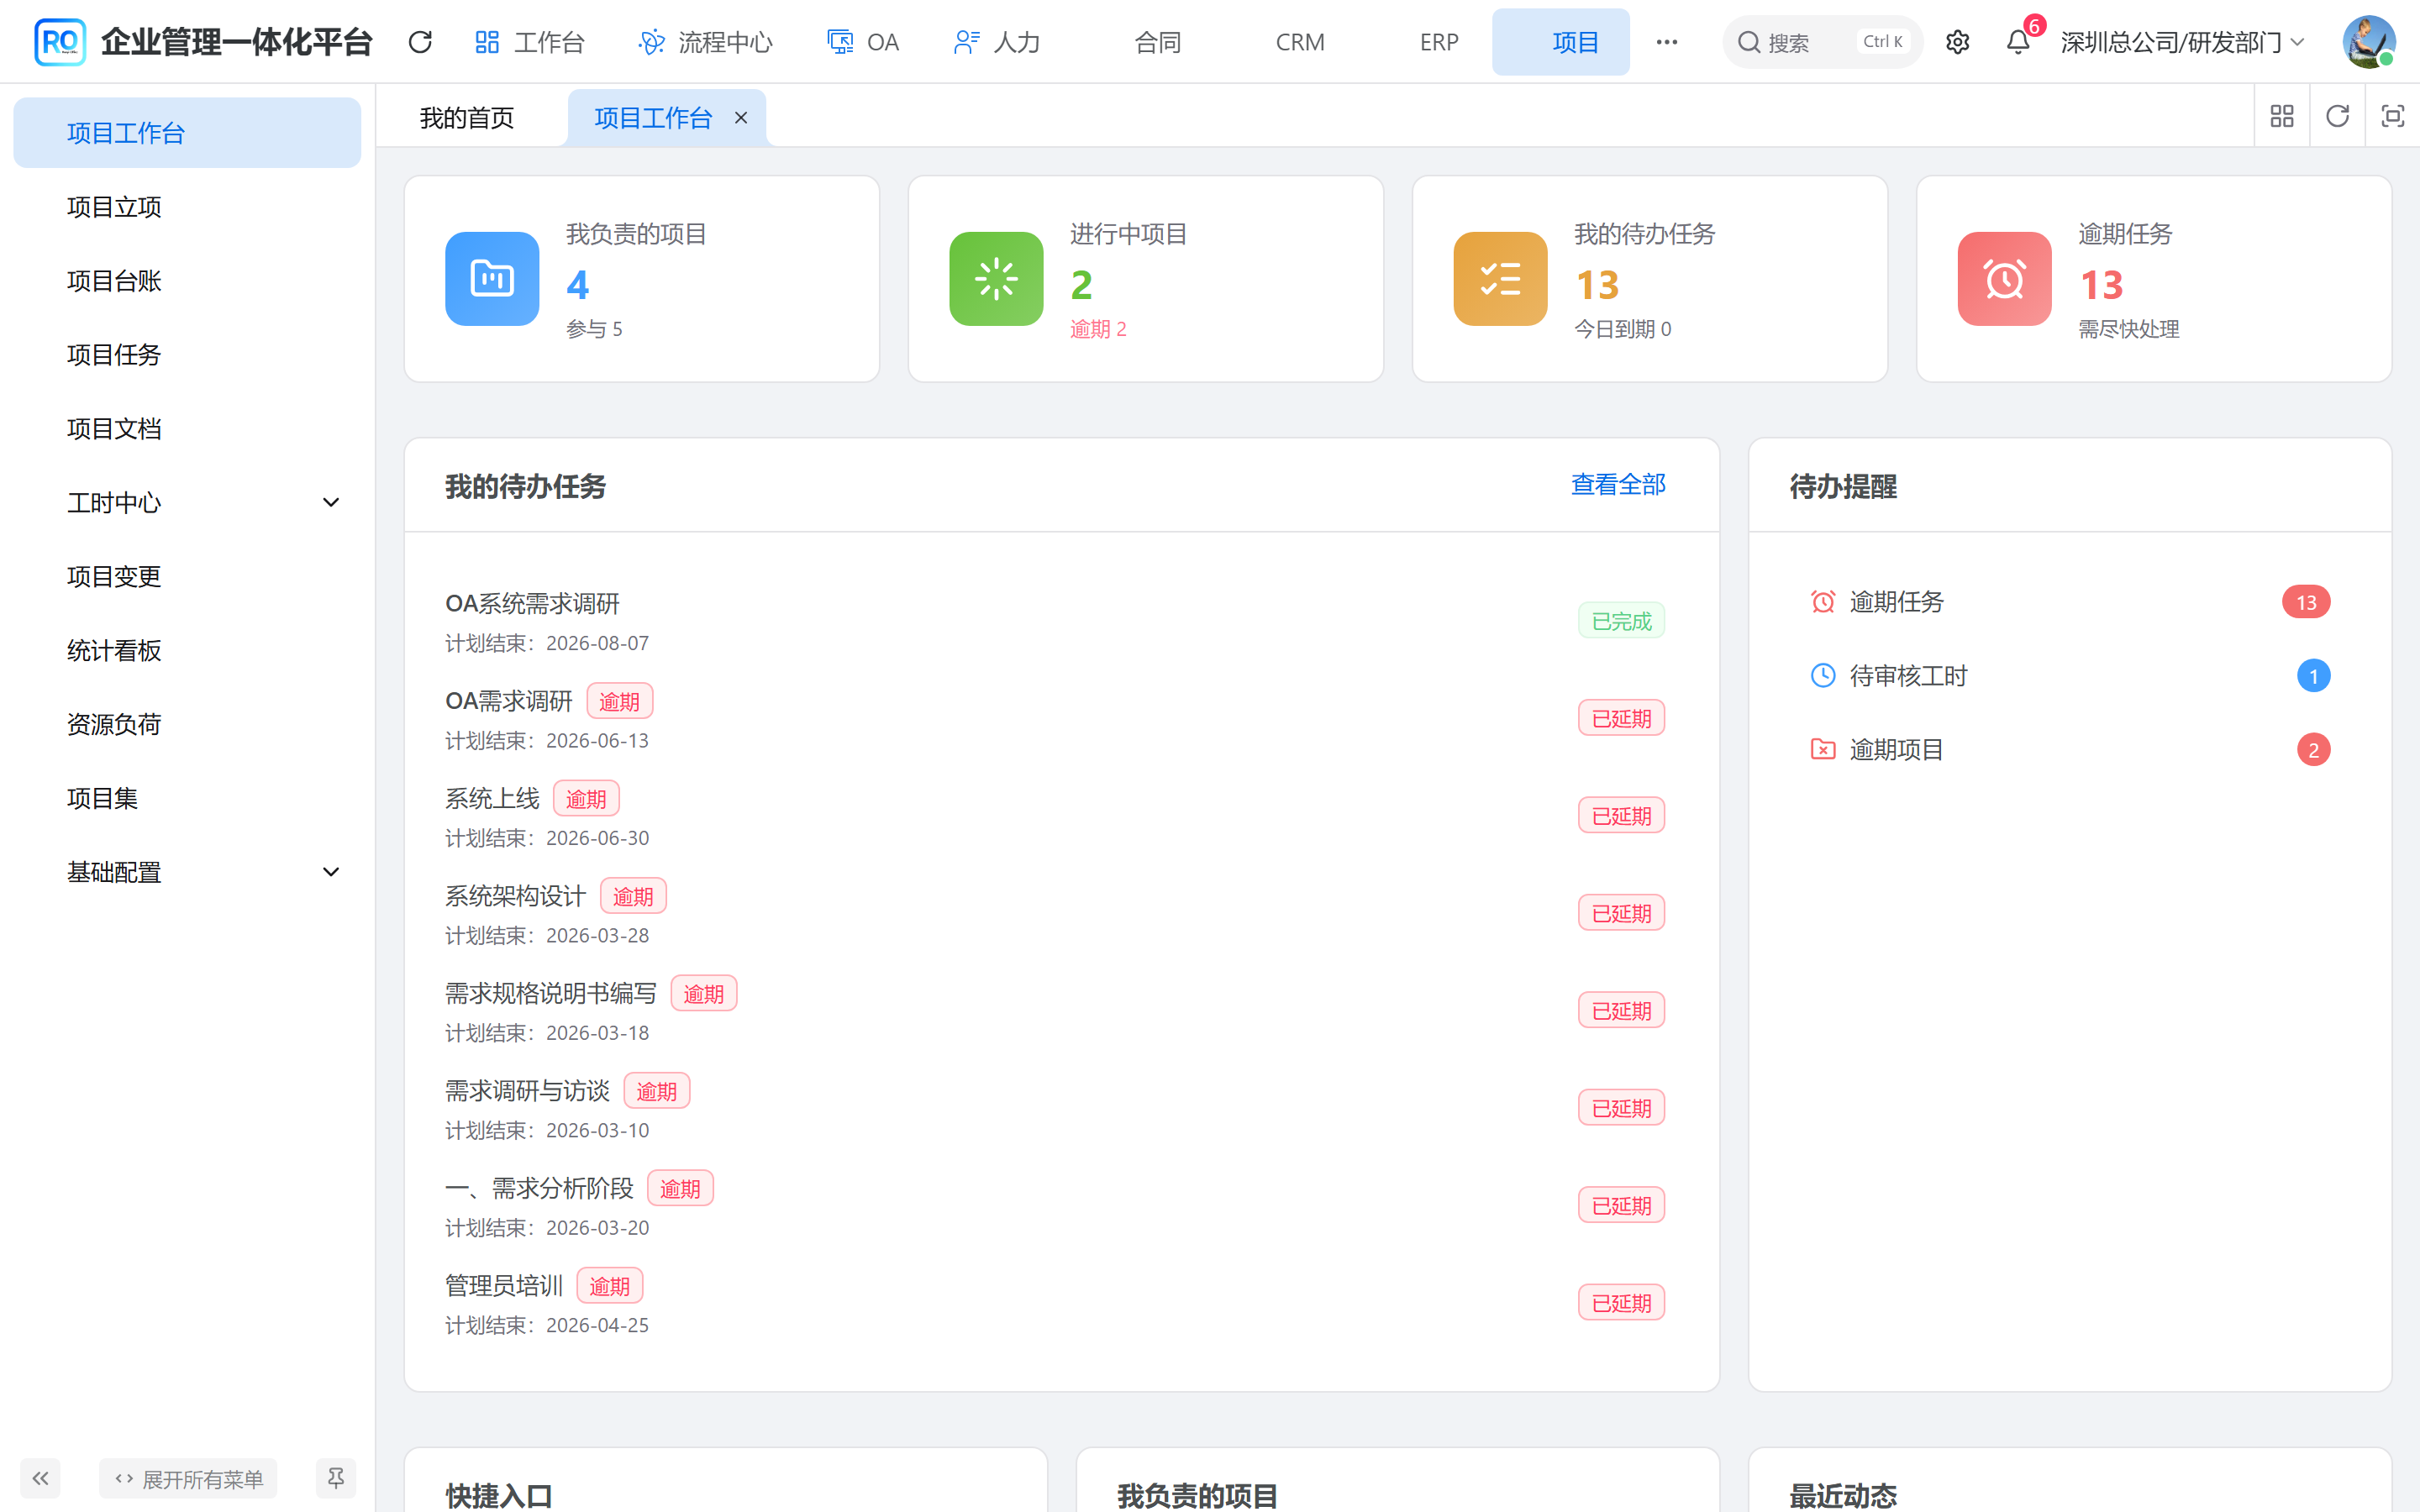The image size is (2420, 1512).
Task: Switch to 我的首页 tab
Action: pos(467,118)
